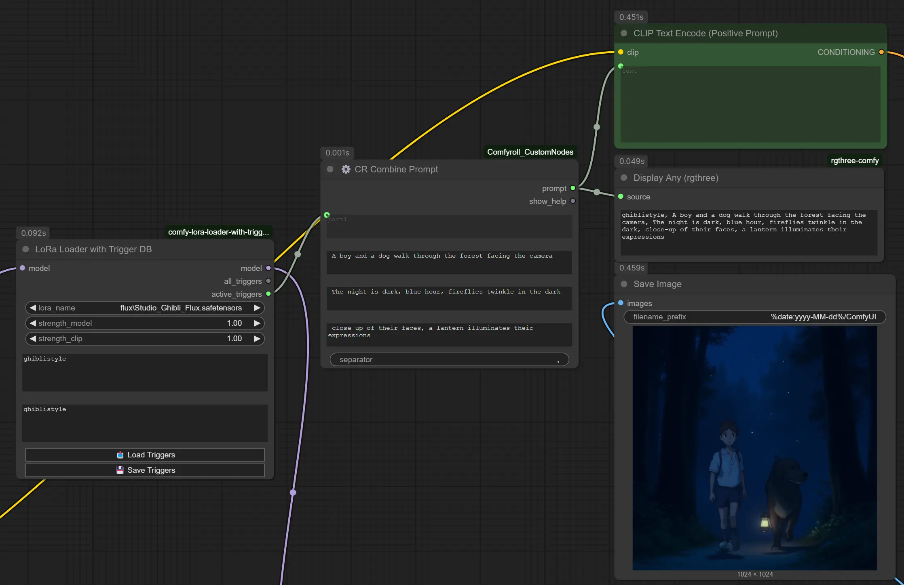Click the show_help output socket
The width and height of the screenshot is (904, 585).
(573, 201)
